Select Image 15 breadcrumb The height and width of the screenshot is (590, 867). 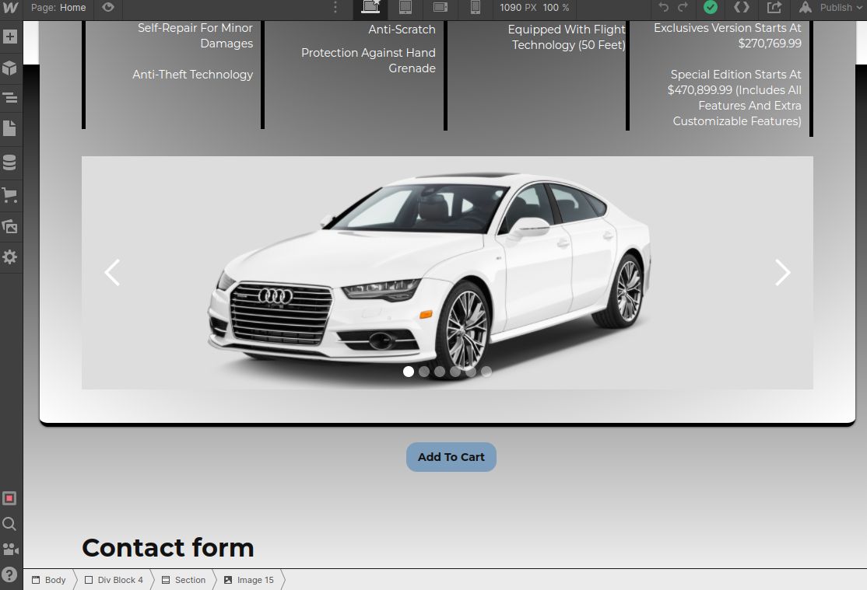pyautogui.click(x=249, y=580)
